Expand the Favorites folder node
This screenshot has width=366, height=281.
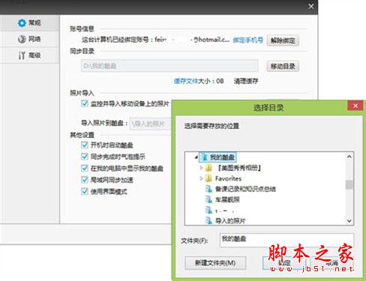tap(201, 178)
